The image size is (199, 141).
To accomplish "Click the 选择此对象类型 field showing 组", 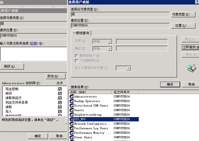I will 120,14.
